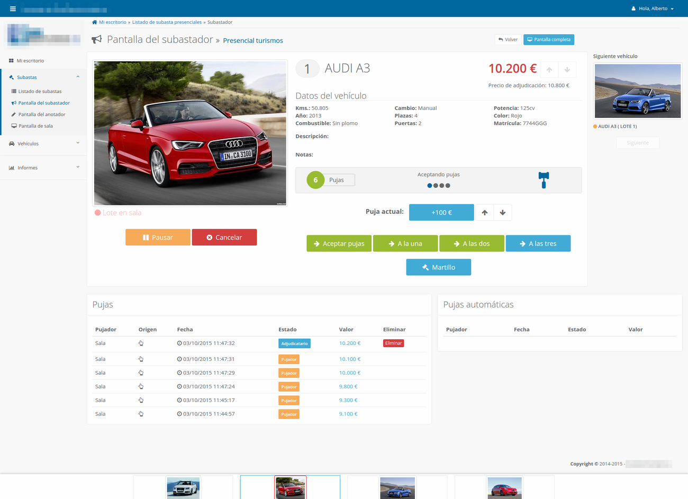Image resolution: width=688 pixels, height=499 pixels.
Task: Select the megaphone icon beside Pantalla del subastador
Action: point(96,39)
